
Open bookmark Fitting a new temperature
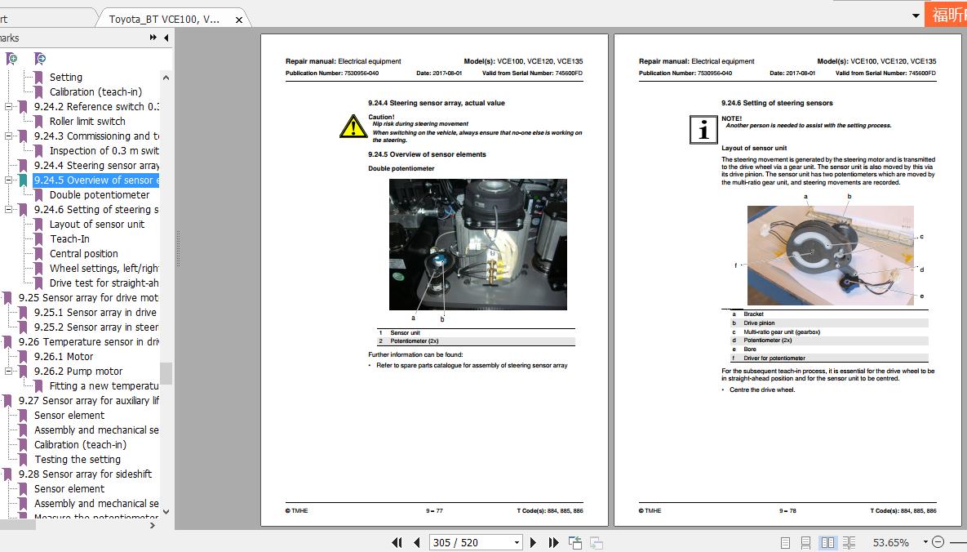pos(104,386)
